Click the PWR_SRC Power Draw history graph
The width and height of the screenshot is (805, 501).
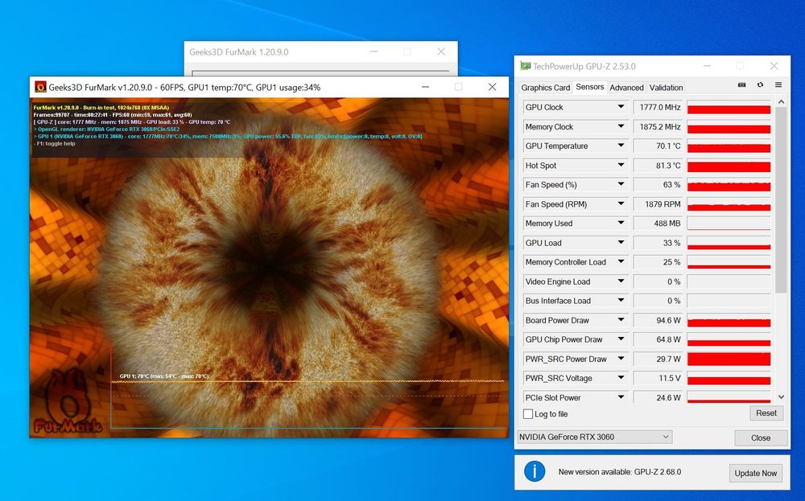(729, 359)
